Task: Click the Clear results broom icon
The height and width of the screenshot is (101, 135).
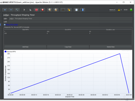Action: 50,10
